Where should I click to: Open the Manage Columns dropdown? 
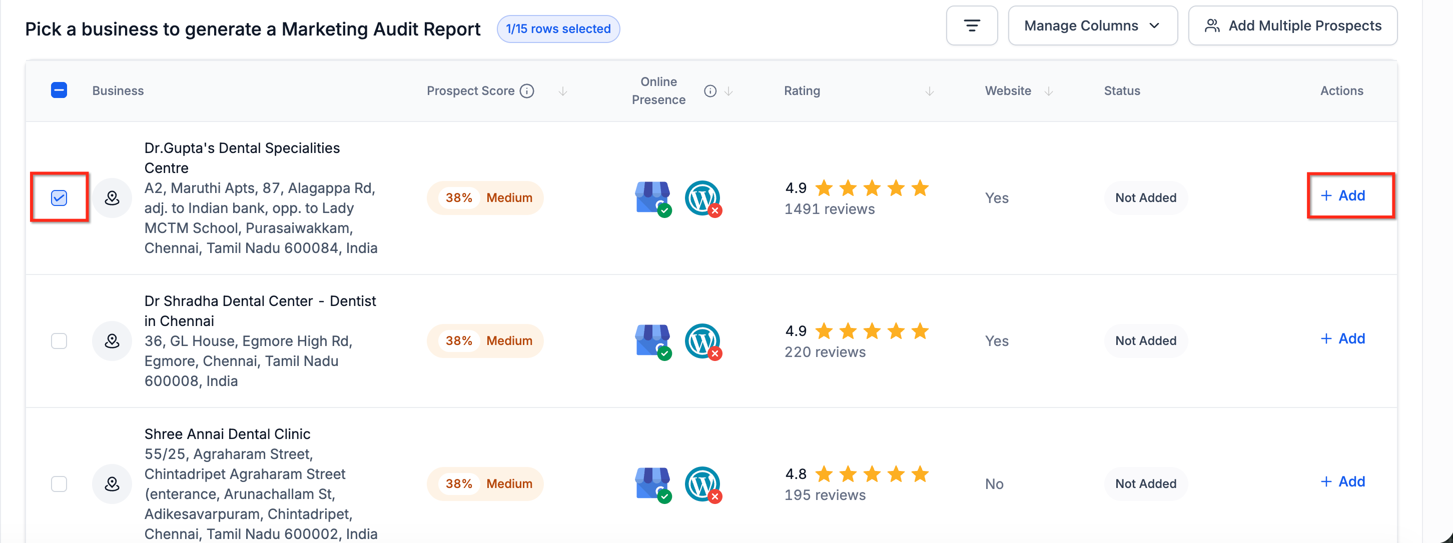coord(1092,26)
